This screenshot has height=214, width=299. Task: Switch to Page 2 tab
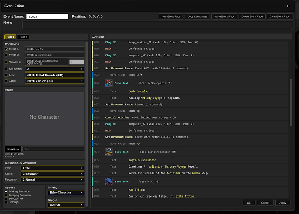[23, 37]
